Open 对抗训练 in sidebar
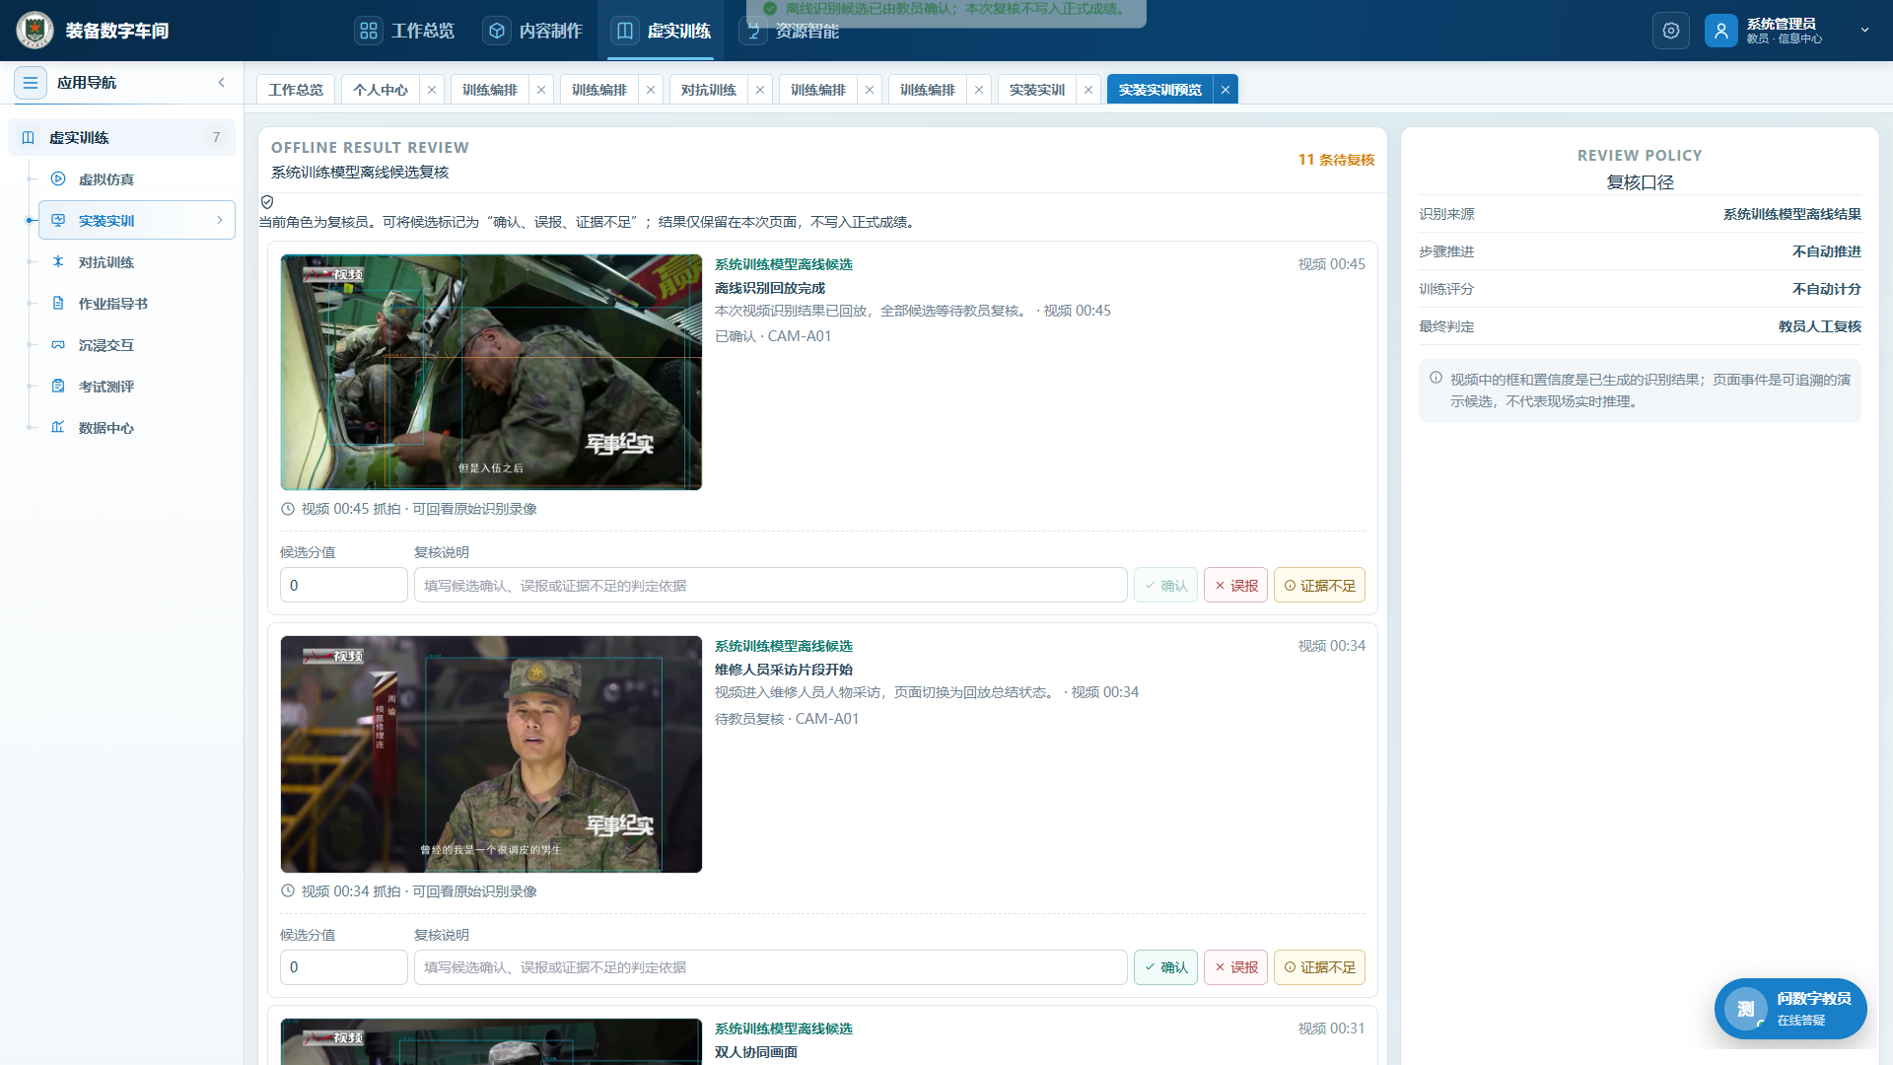Image resolution: width=1893 pixels, height=1065 pixels. pos(136,262)
